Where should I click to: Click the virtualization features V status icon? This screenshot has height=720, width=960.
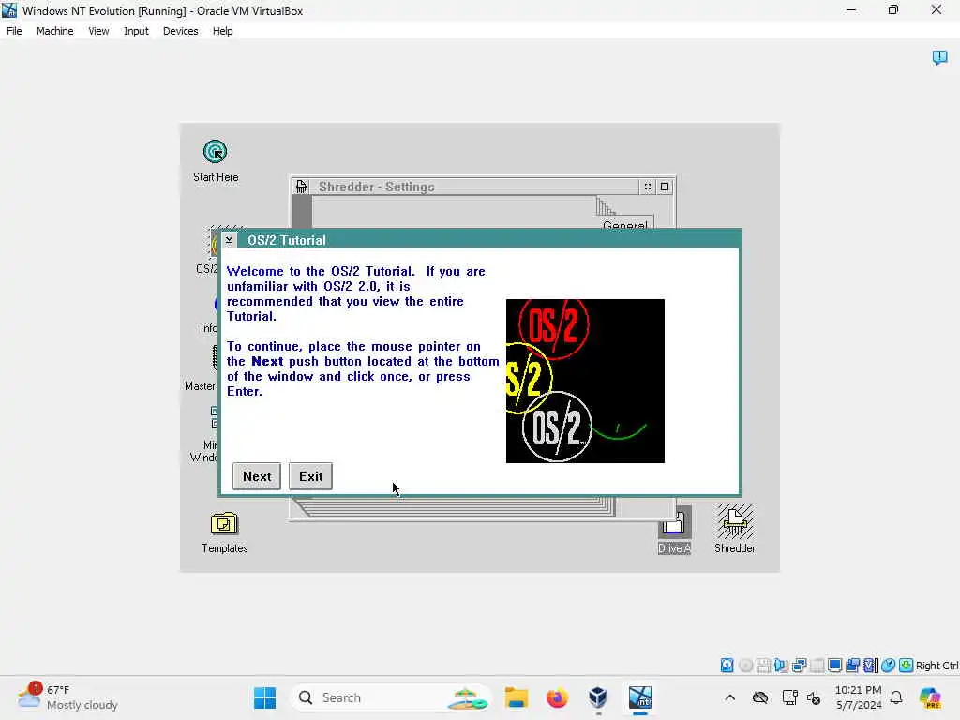[870, 666]
